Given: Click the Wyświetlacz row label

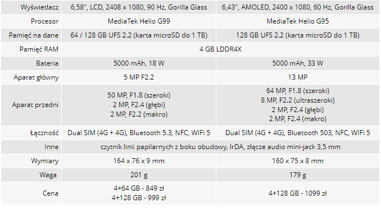Looking at the screenshot, I should (x=39, y=7).
